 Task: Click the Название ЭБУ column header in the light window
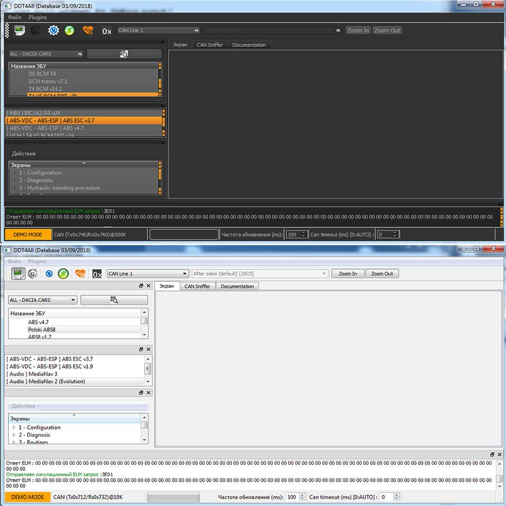click(x=75, y=313)
